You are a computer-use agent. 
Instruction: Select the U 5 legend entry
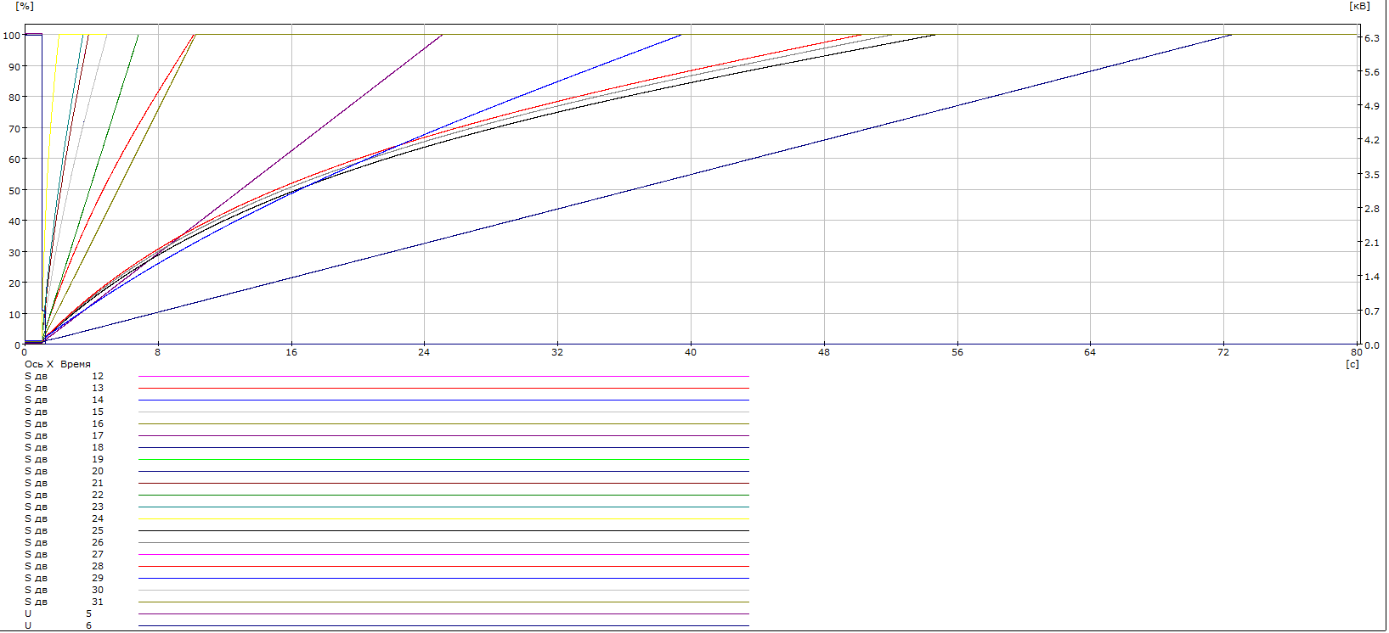point(58,613)
